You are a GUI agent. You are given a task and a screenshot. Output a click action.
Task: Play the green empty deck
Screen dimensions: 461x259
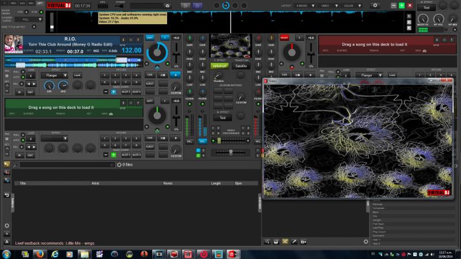click(x=176, y=138)
